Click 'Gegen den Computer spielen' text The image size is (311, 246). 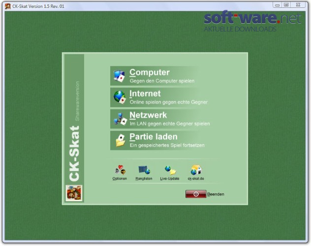click(162, 81)
